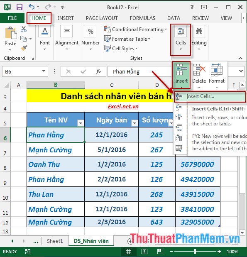
Task: Select the DS_Nhân viên sheet tab
Action: click(x=91, y=241)
